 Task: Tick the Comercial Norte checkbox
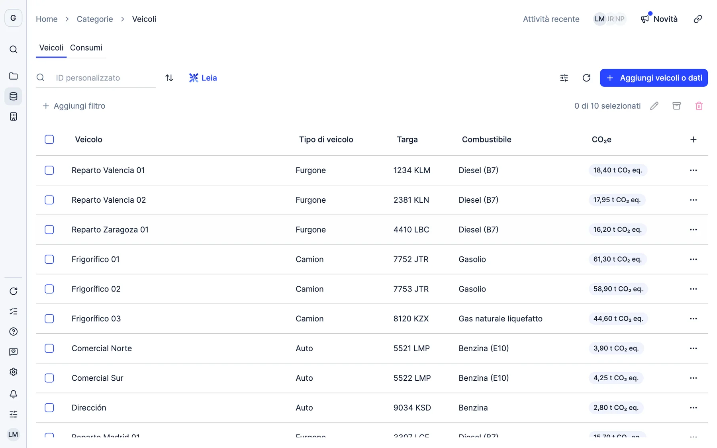click(x=49, y=348)
